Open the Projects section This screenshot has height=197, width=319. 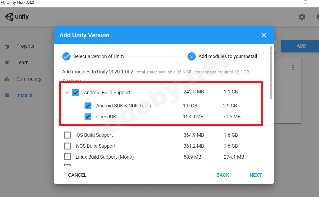[x=25, y=46]
